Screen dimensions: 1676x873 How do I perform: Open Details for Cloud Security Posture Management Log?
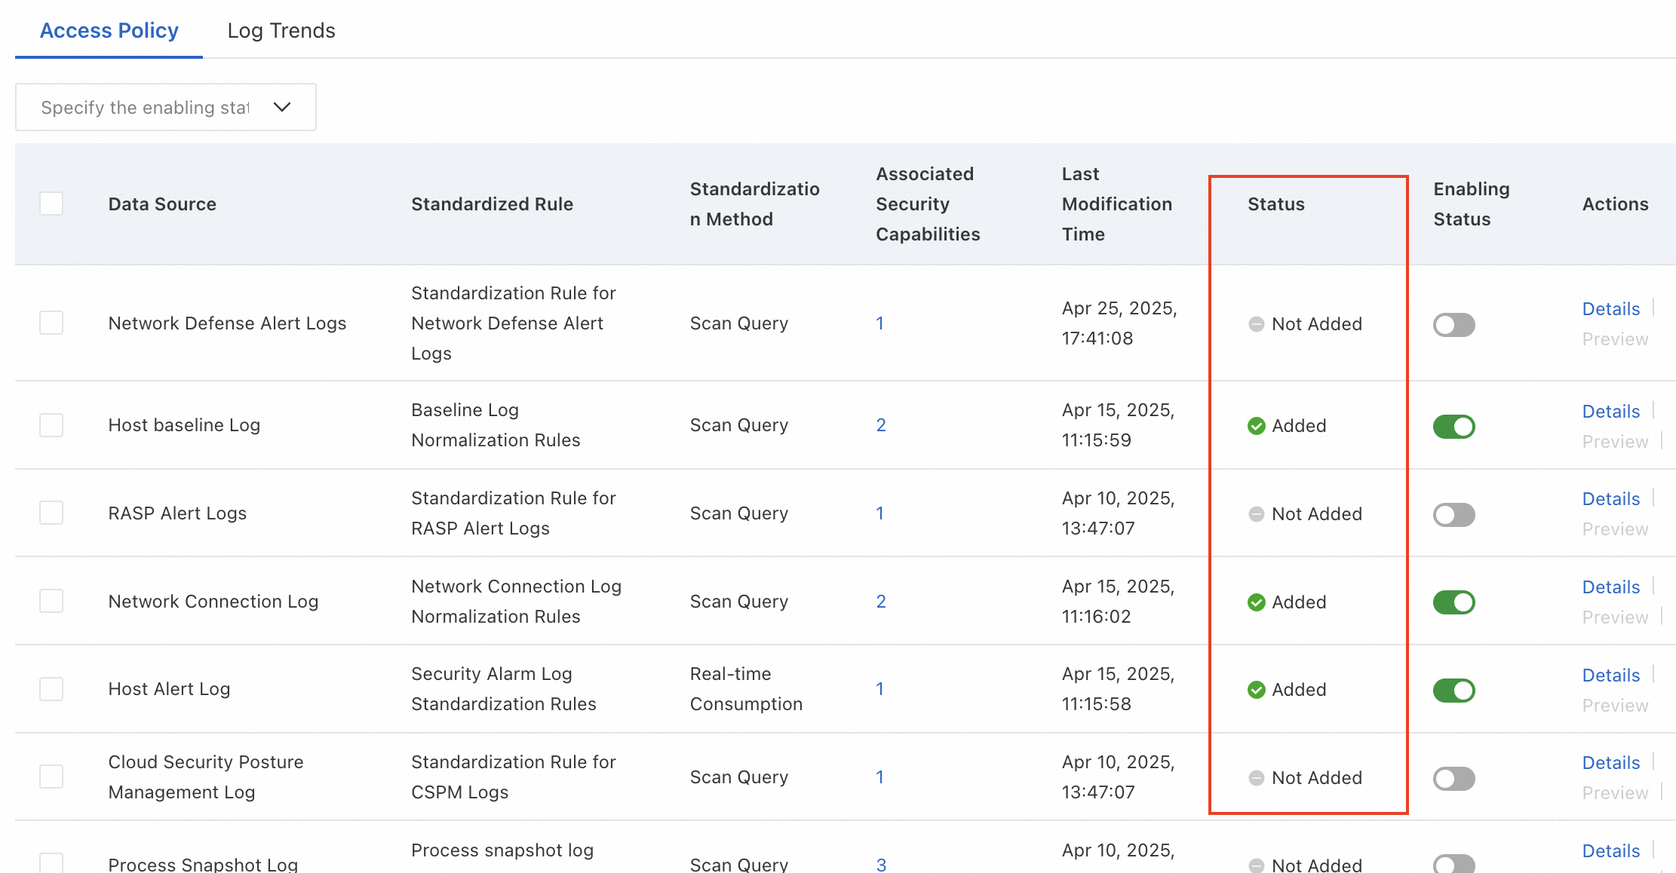coord(1610,763)
